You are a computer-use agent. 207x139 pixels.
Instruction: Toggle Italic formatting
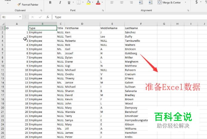pos(60,2)
